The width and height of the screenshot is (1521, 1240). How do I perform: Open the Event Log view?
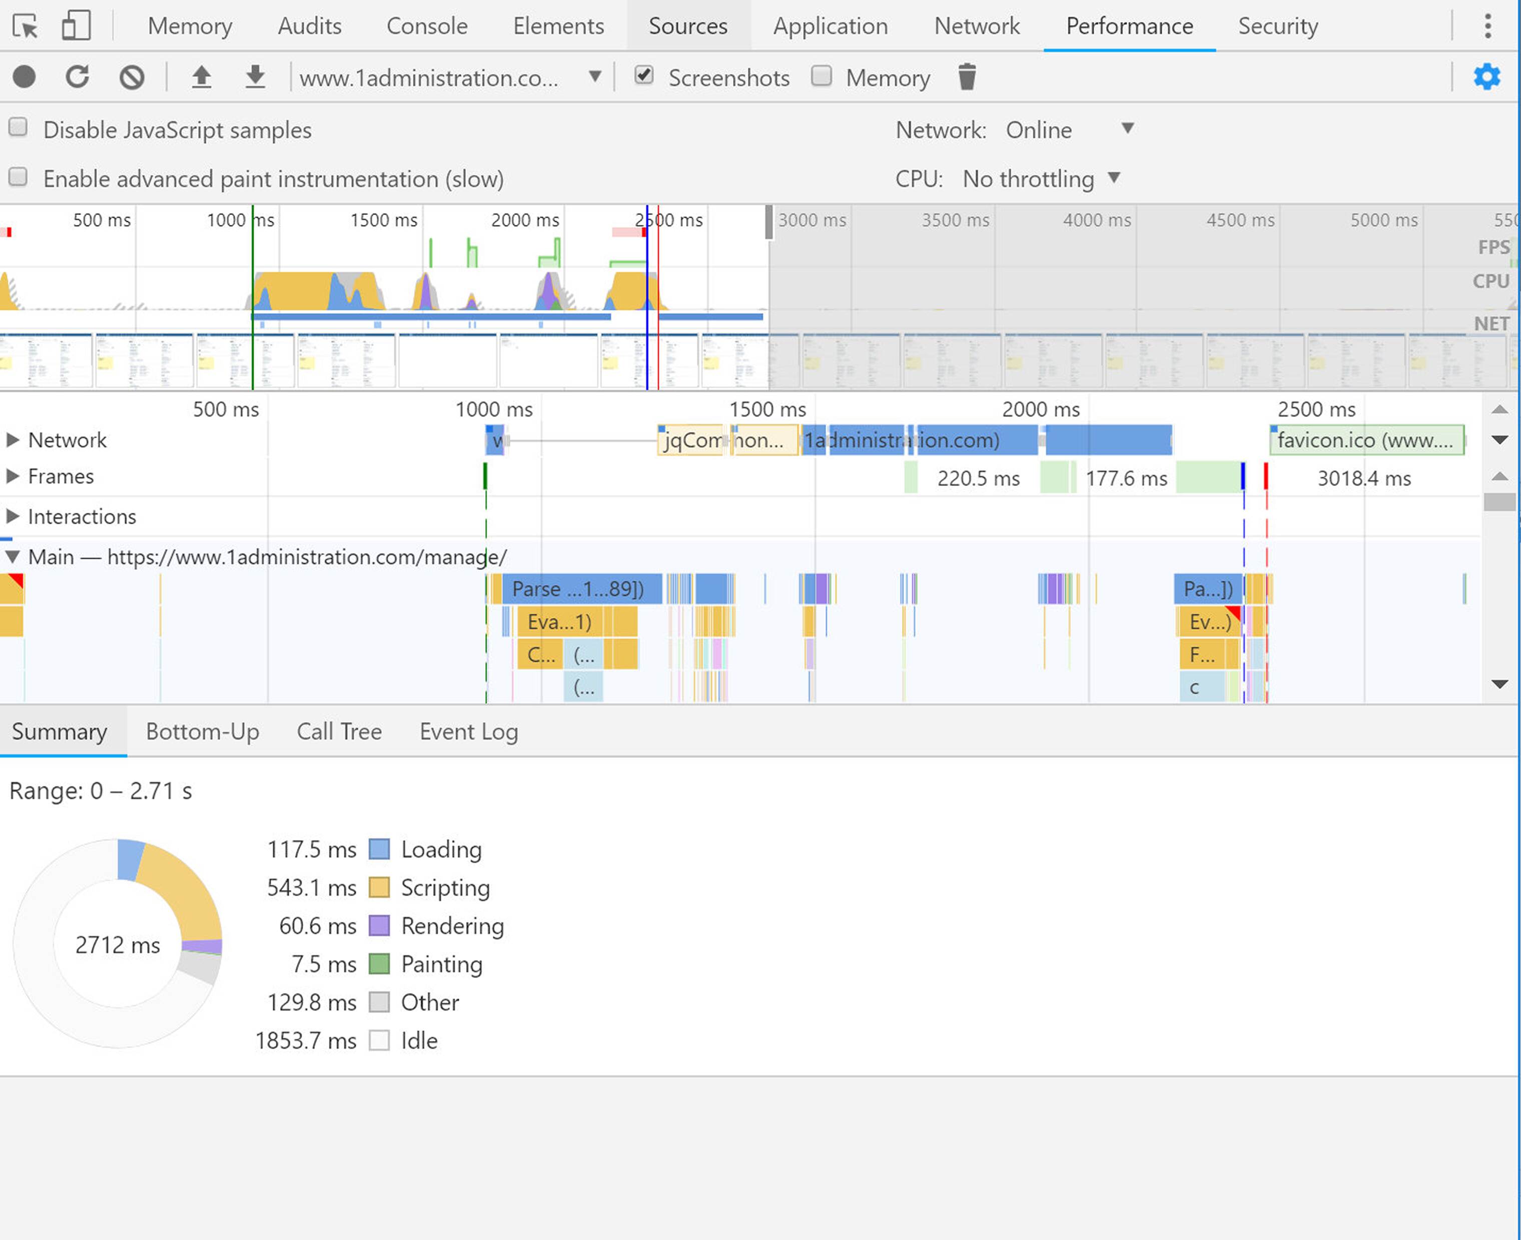click(468, 731)
